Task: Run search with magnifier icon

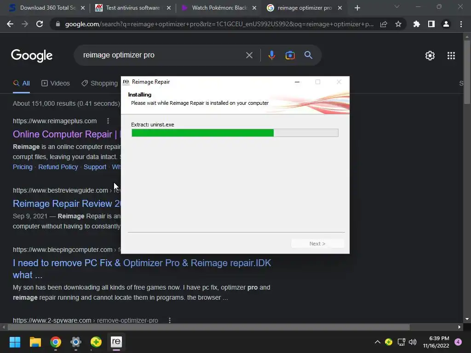Action: [308, 55]
